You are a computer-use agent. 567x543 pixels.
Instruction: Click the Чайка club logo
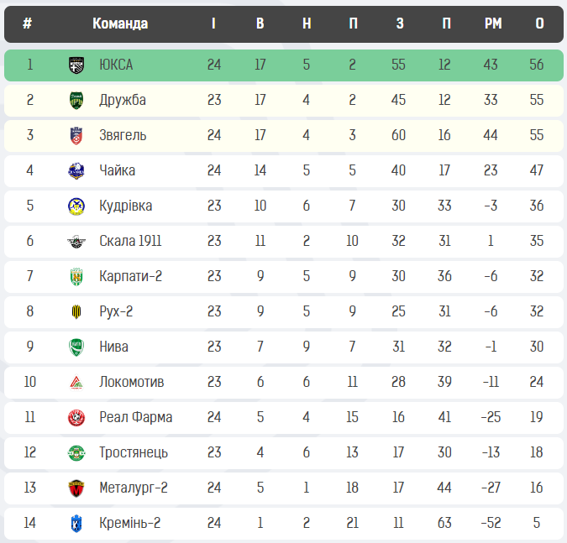pyautogui.click(x=76, y=170)
